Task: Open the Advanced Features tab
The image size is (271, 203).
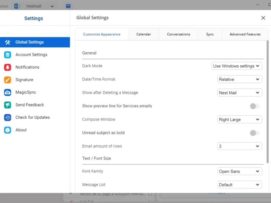Action: (x=245, y=34)
